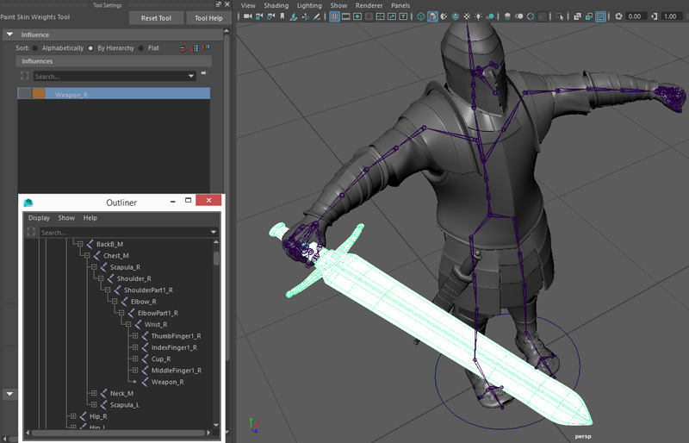Select the By Hierarchy sort option
This screenshot has height=443, width=689.
90,48
